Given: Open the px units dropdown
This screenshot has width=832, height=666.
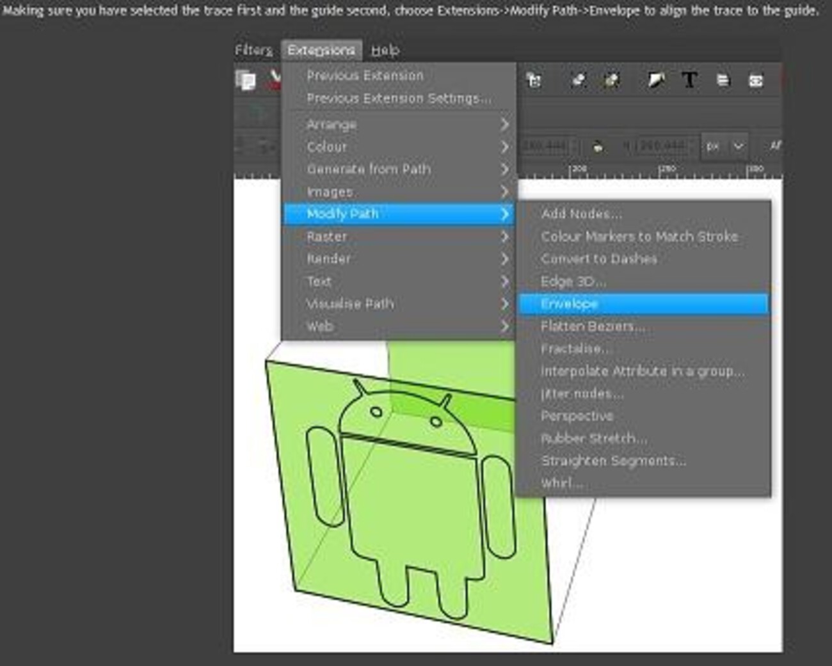Looking at the screenshot, I should coord(725,147).
